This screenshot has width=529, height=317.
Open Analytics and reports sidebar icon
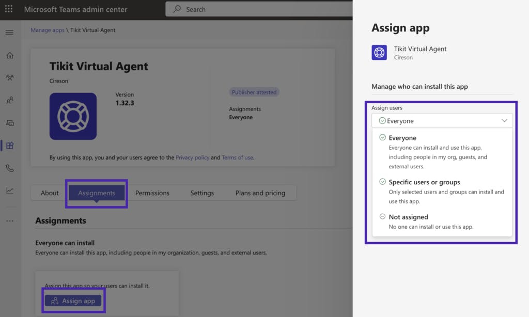point(10,191)
